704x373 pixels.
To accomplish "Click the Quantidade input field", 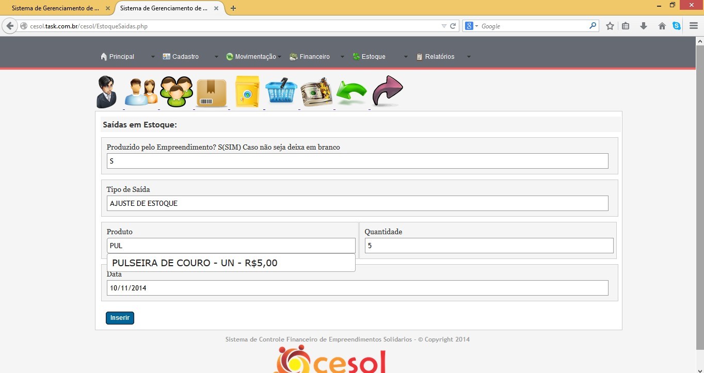I will pyautogui.click(x=489, y=246).
